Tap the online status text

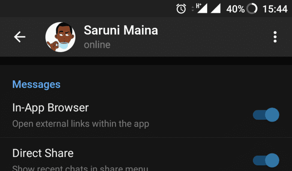[x=97, y=45]
